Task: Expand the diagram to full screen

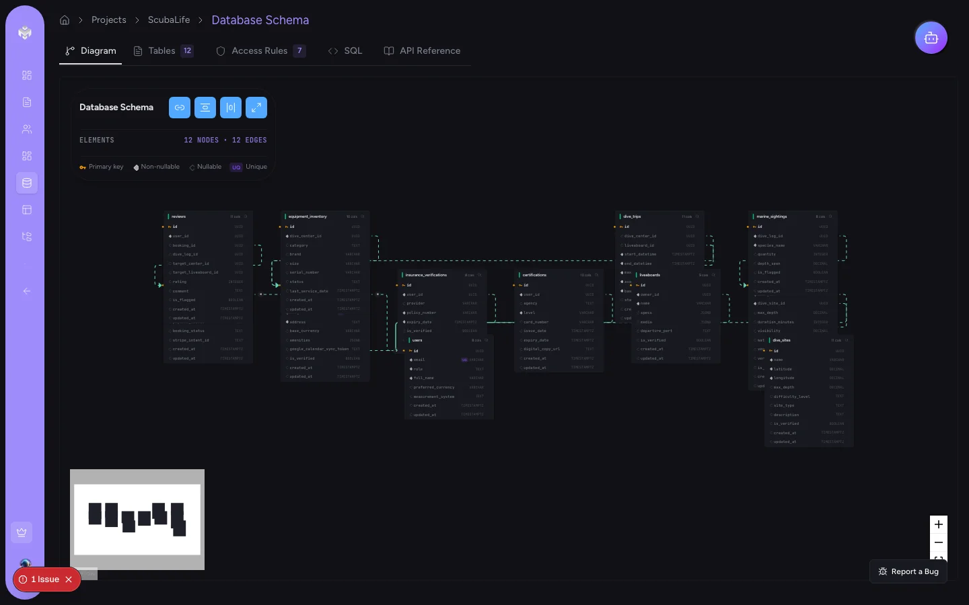Action: pos(256,108)
